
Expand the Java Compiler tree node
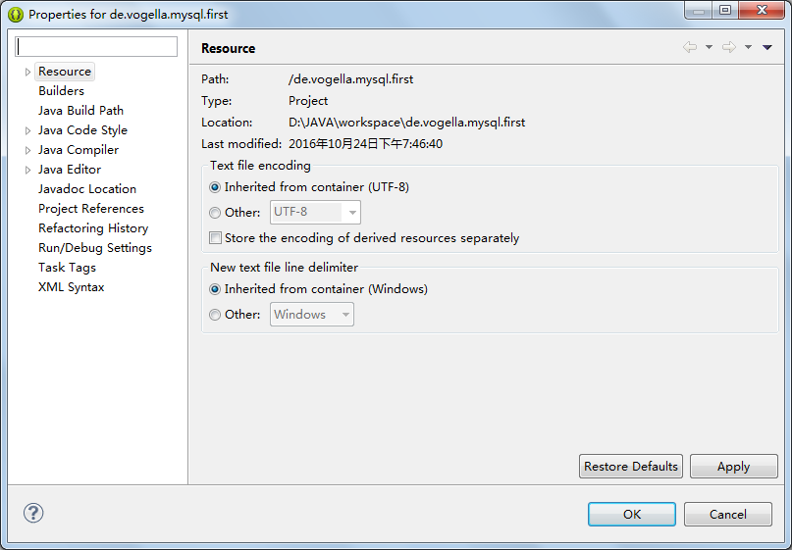pyautogui.click(x=27, y=150)
